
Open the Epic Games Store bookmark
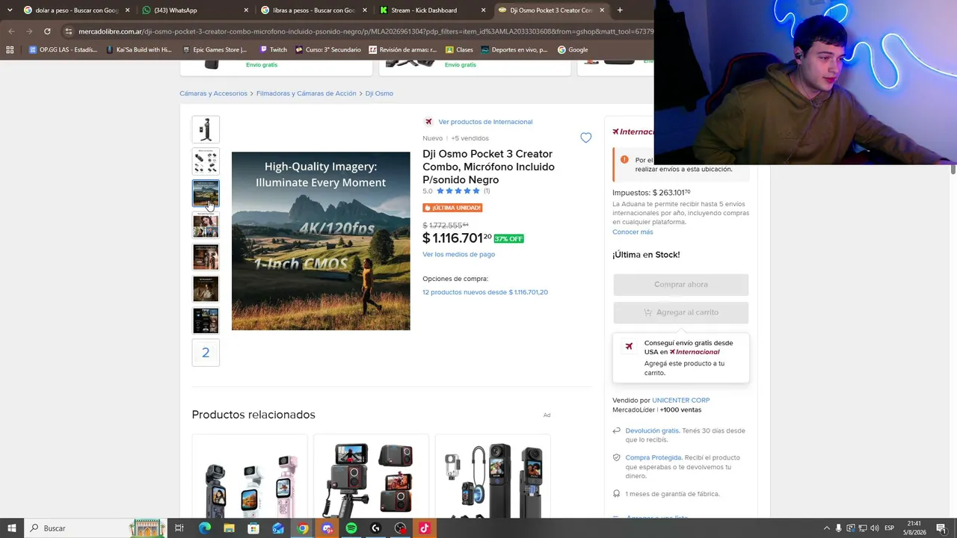coord(215,50)
